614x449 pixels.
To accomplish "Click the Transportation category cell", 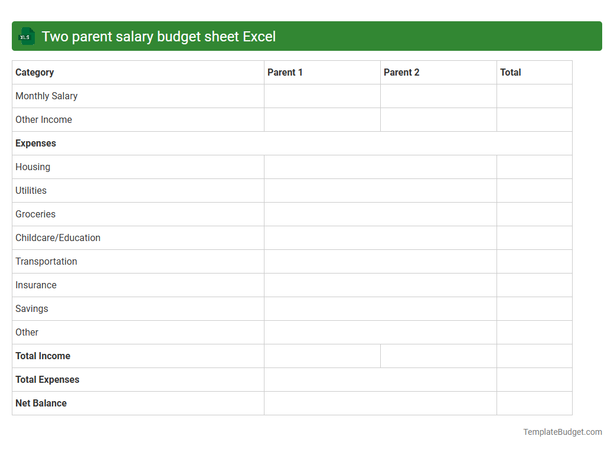I will click(46, 261).
